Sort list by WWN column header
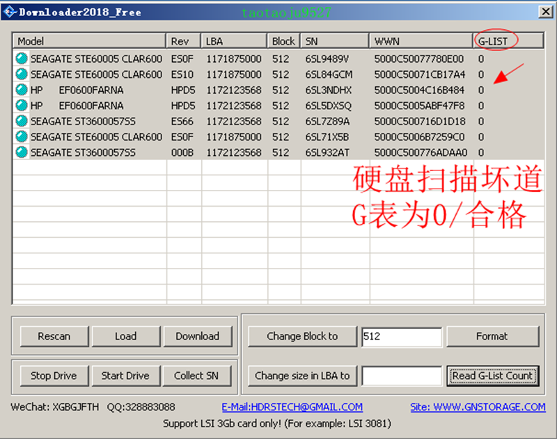Viewport: 557px width, 439px height. tap(421, 41)
